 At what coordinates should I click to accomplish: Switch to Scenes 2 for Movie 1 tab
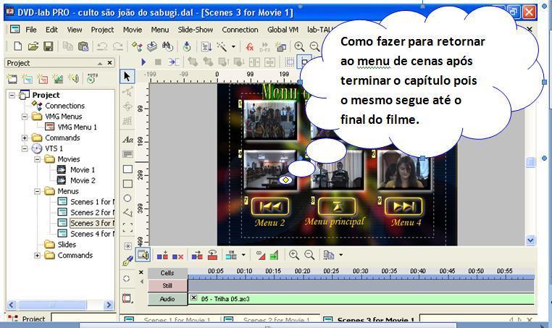276,319
